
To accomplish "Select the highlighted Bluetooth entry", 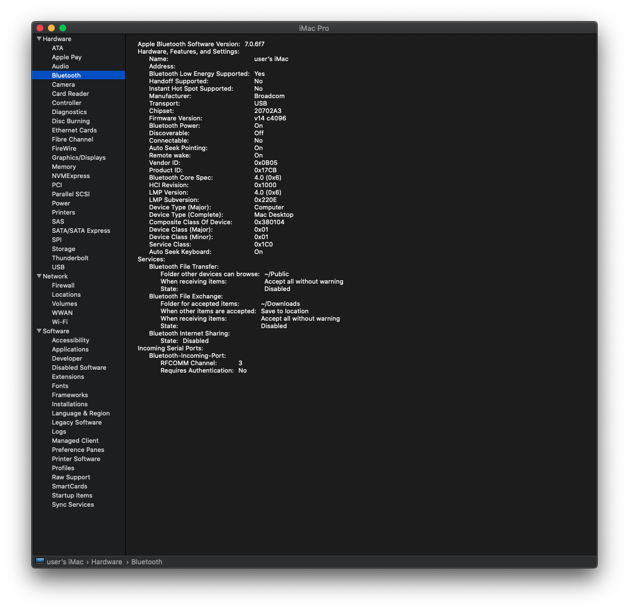I will point(79,75).
